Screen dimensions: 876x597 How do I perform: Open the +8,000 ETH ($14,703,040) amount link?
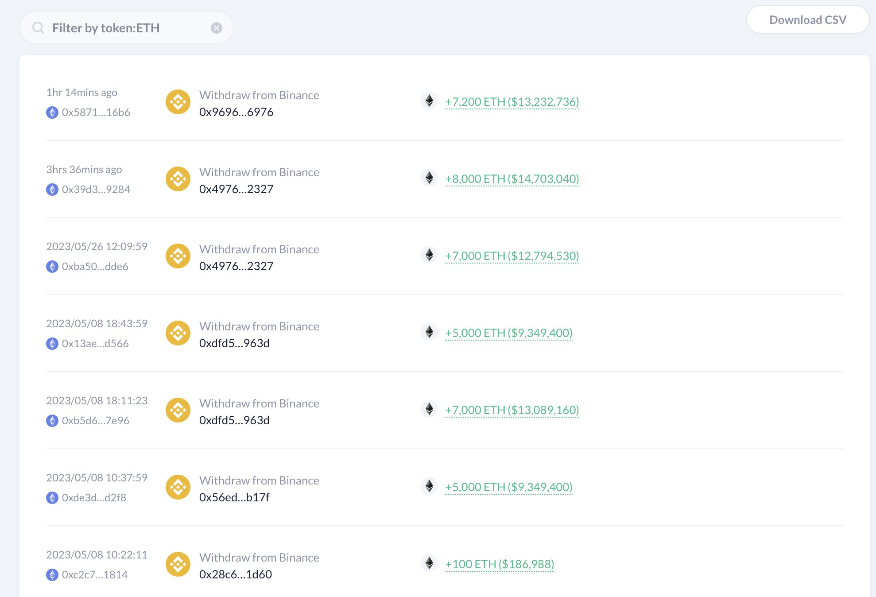point(512,179)
